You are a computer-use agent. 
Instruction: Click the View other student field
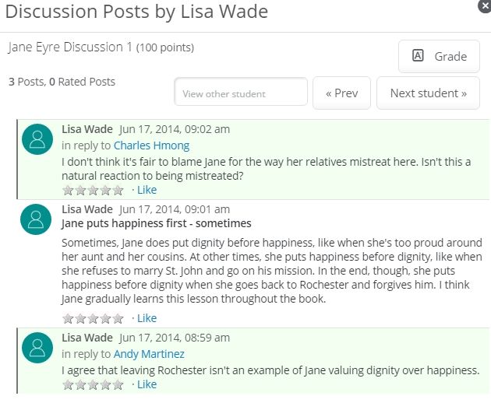[x=241, y=92]
